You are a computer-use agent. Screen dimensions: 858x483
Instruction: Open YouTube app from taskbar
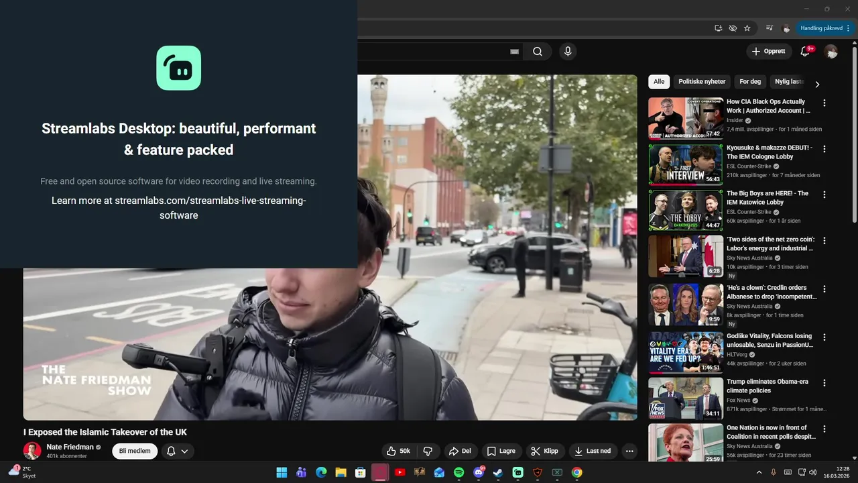pyautogui.click(x=400, y=472)
